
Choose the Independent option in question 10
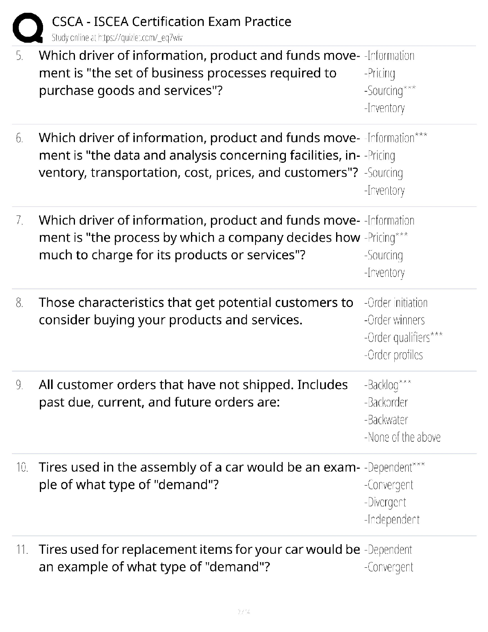click(392, 519)
